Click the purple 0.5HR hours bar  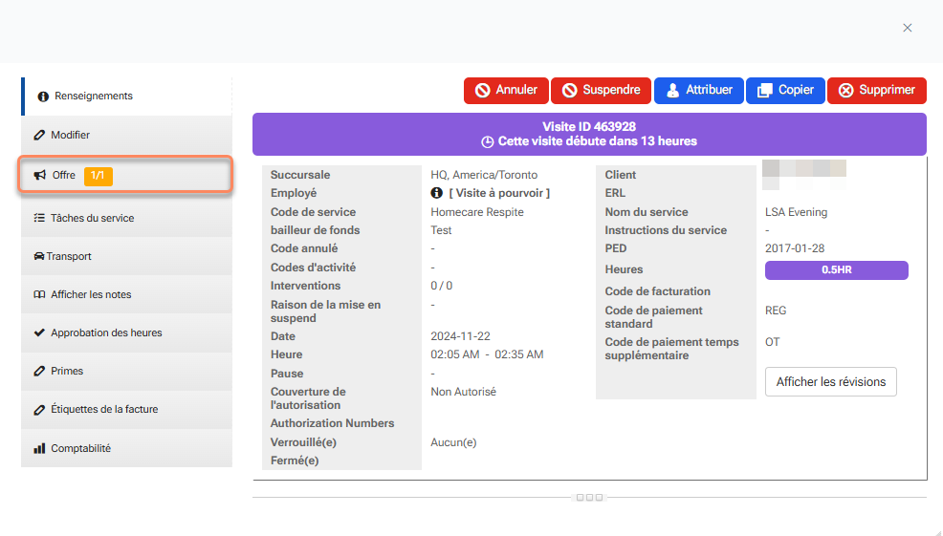(x=836, y=270)
